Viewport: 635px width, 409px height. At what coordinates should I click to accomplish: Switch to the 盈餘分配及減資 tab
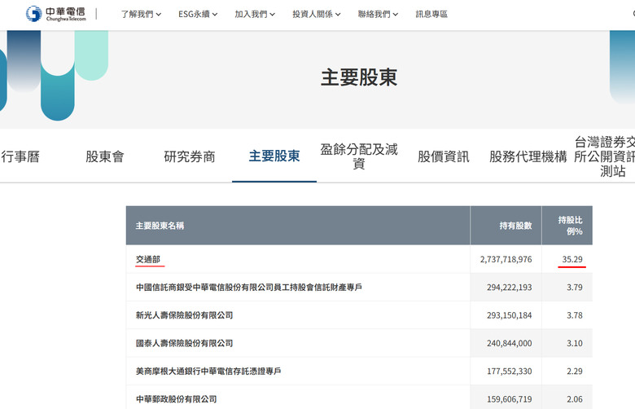(x=359, y=156)
